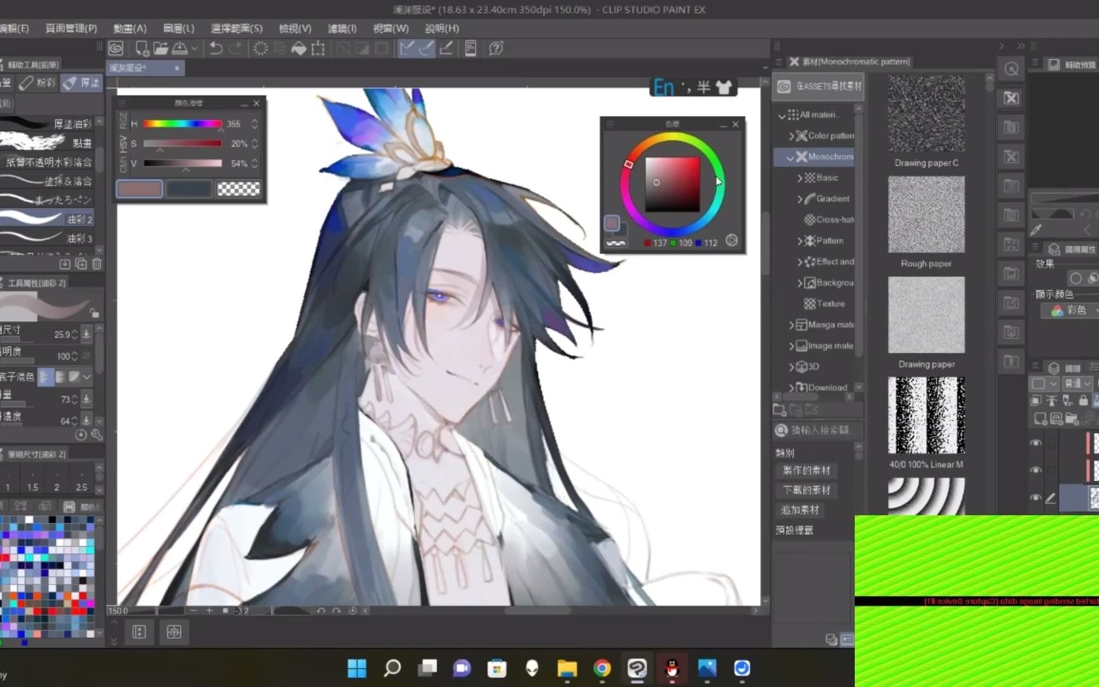Collapse the All materials tree node
The image size is (1099, 687).
(x=782, y=115)
